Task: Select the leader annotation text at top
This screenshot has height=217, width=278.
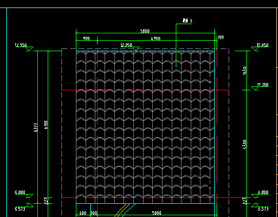Action: click(x=187, y=21)
